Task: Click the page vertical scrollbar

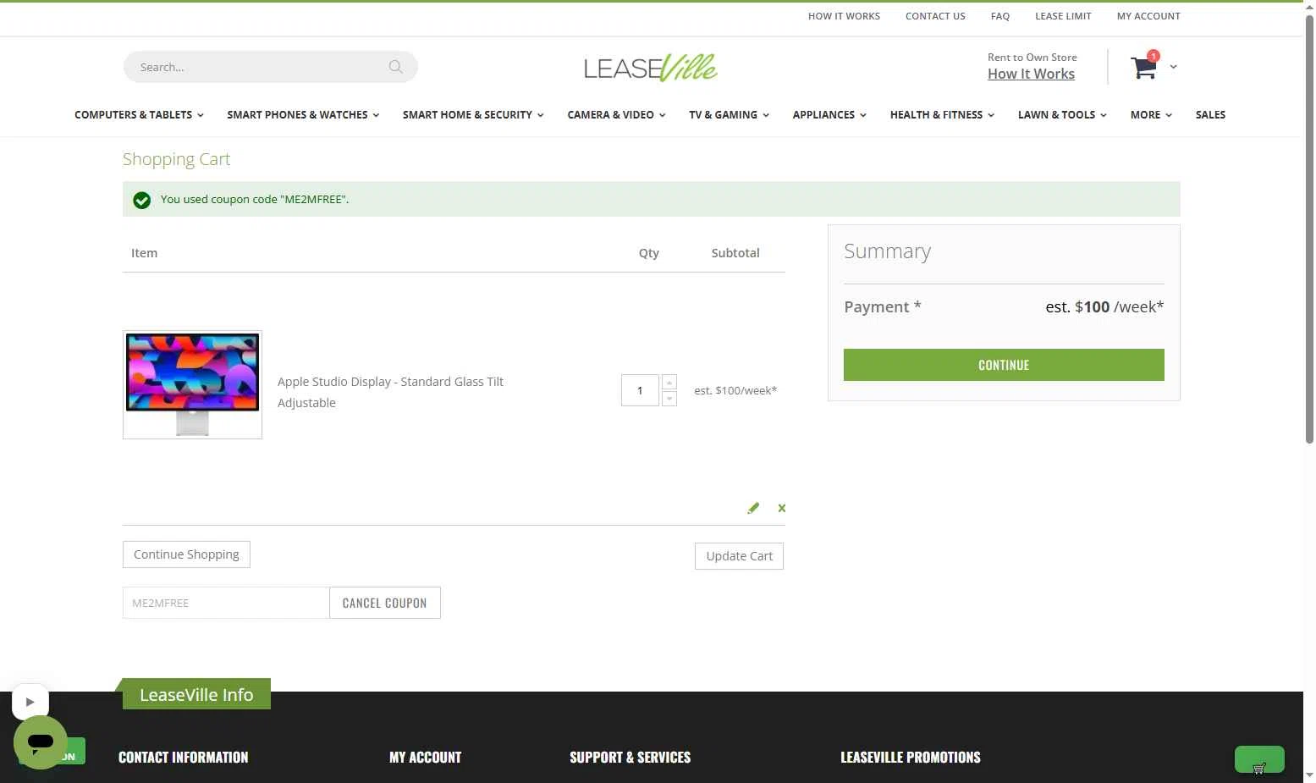Action: click(1309, 229)
